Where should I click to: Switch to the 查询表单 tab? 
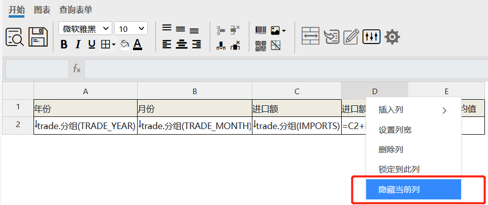tap(76, 10)
